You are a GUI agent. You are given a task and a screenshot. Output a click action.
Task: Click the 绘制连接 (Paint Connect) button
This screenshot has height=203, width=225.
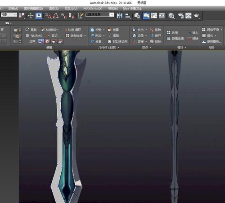pyautogui.click(x=74, y=35)
